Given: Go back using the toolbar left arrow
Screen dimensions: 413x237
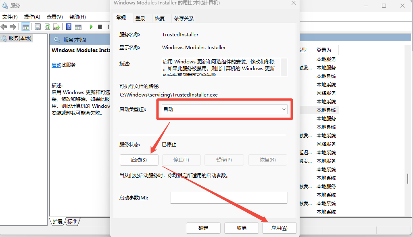Looking at the screenshot, I should tap(4, 27).
